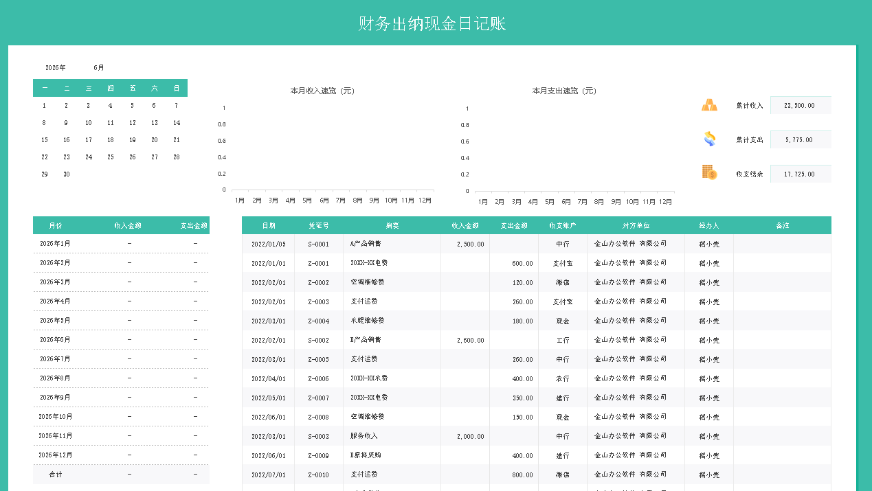Click the 财务出纳现金日记账 title banner
872x491 pixels.
[432, 24]
